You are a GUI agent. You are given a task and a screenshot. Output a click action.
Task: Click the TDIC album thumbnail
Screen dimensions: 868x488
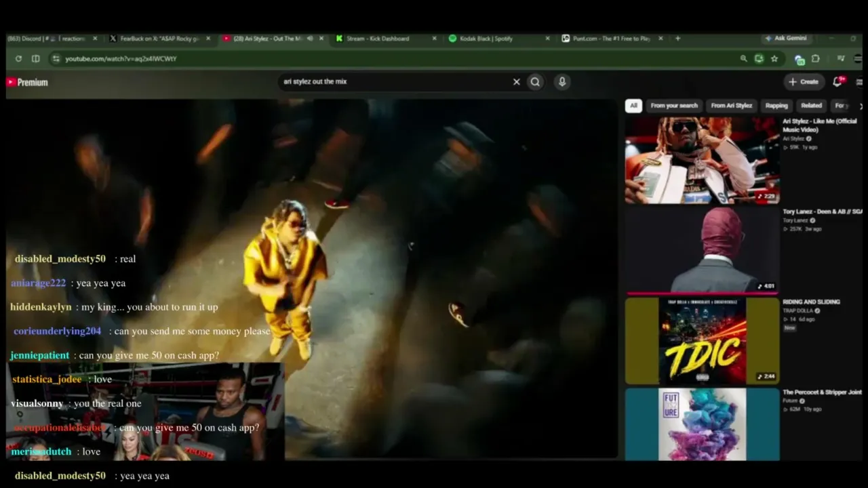(x=702, y=341)
